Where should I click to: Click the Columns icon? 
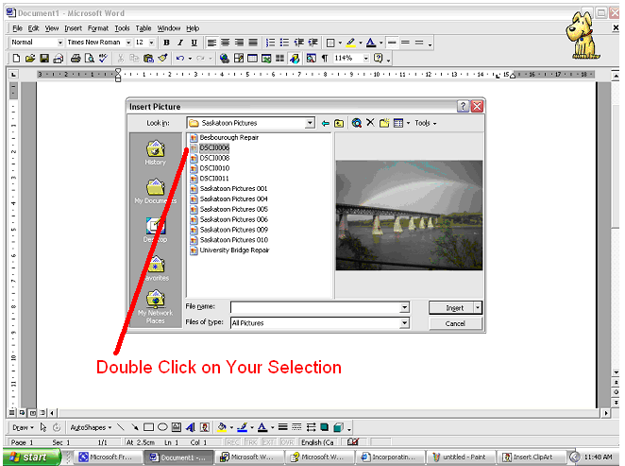click(279, 59)
